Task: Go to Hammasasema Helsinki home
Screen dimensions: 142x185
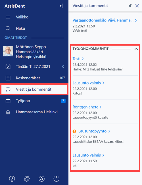Action: click(x=34, y=112)
